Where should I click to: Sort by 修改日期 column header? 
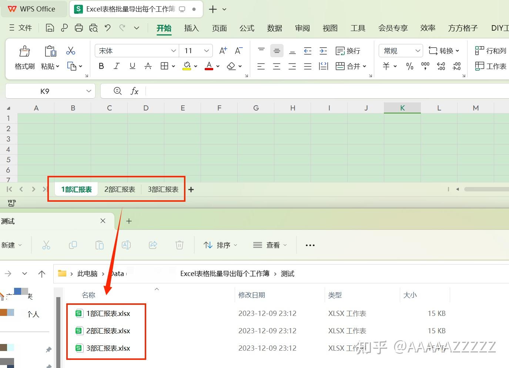coord(252,295)
